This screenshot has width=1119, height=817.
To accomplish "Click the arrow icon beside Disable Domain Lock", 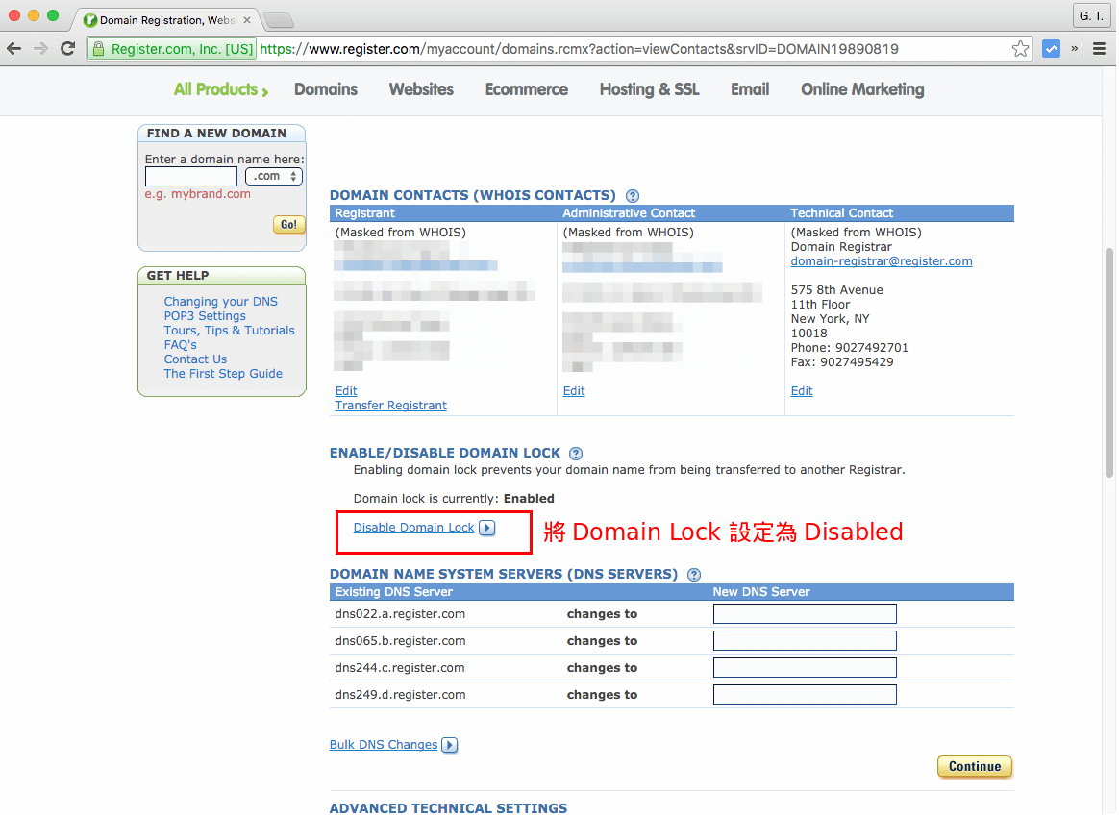I will (487, 528).
